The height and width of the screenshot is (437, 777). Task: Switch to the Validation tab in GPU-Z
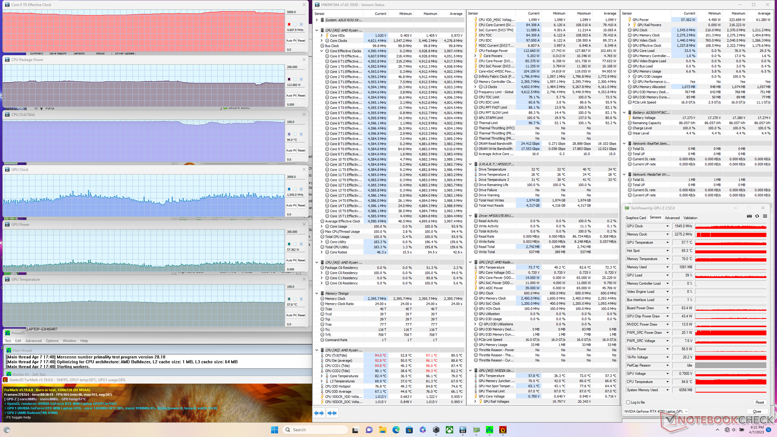690,218
